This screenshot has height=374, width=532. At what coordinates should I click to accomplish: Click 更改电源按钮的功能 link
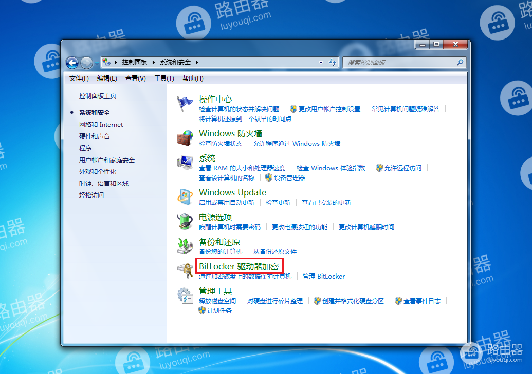(x=300, y=227)
